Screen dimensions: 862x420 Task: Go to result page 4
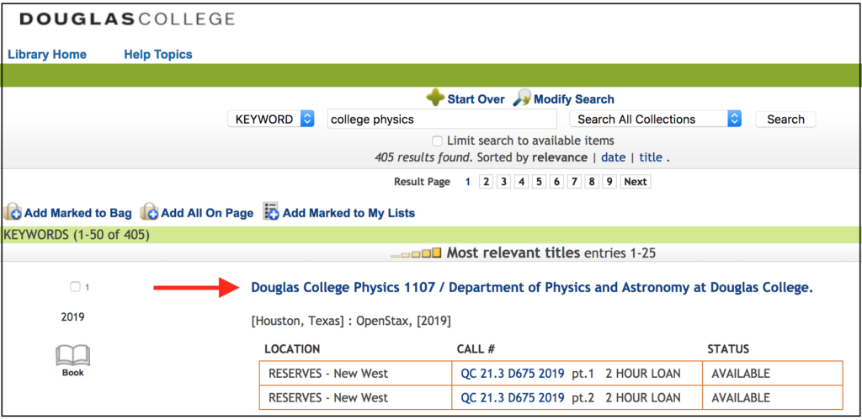coord(521,182)
